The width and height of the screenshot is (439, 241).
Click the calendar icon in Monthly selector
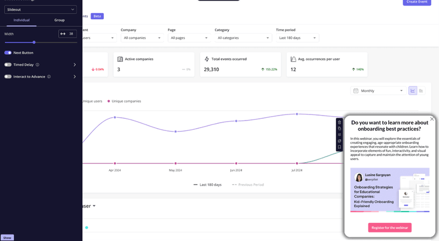click(356, 90)
